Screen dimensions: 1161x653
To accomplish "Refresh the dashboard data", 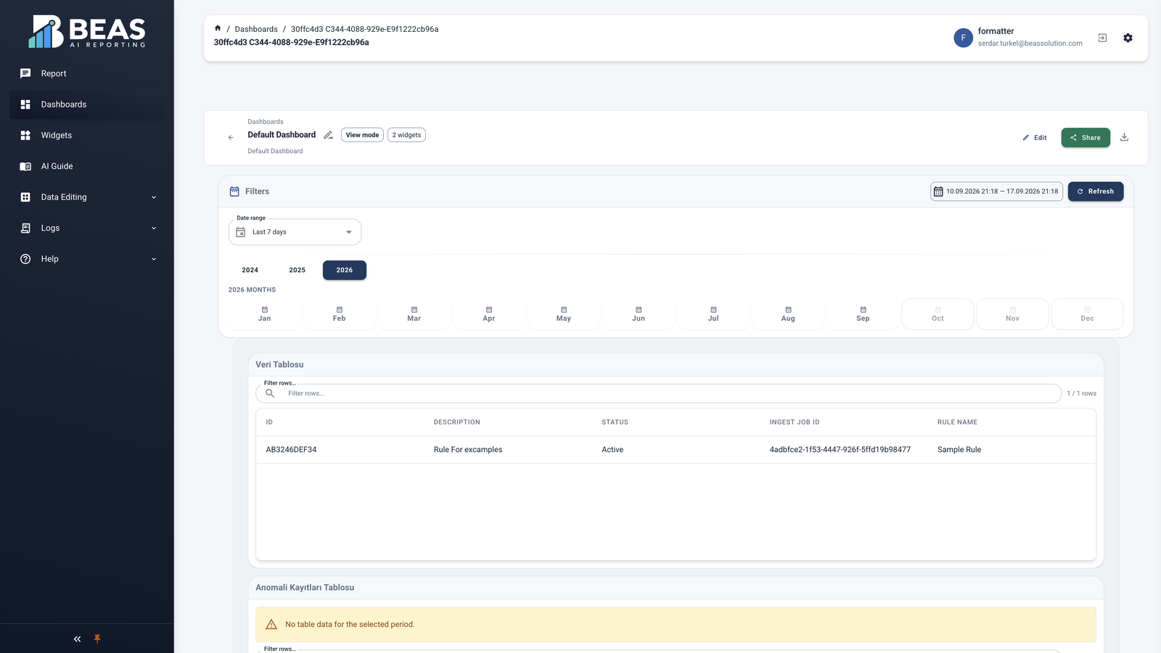I will coord(1096,192).
